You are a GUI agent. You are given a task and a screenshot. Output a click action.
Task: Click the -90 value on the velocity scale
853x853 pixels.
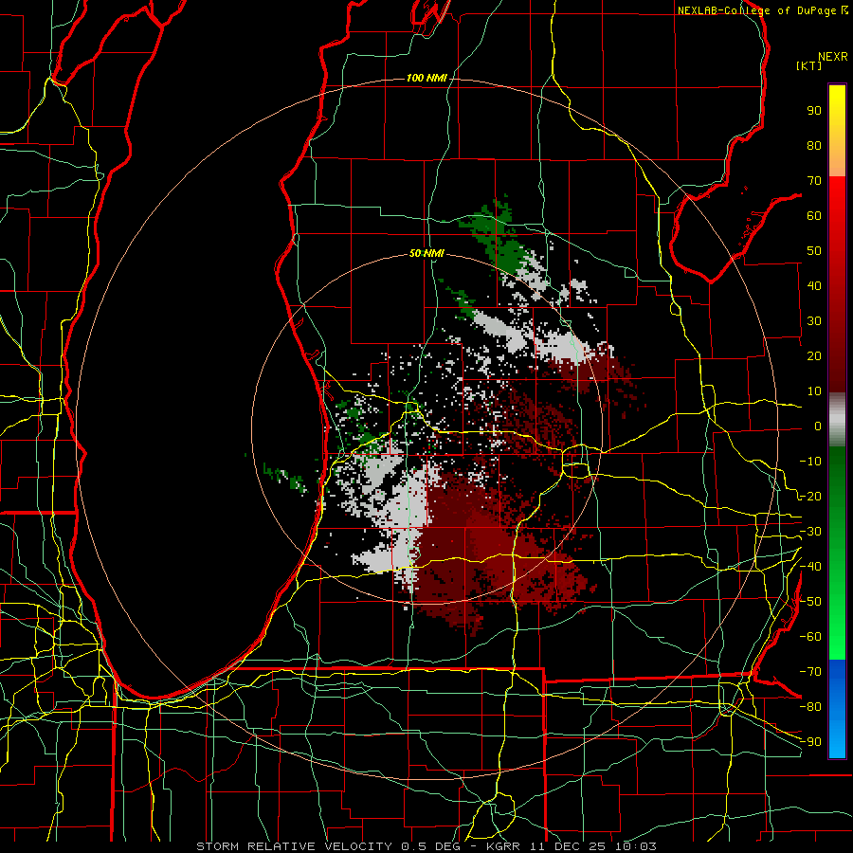tap(810, 741)
